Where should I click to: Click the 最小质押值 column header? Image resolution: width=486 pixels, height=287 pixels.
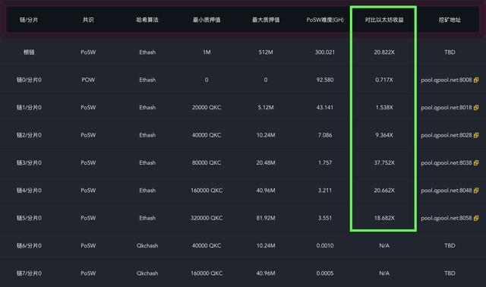click(x=207, y=20)
